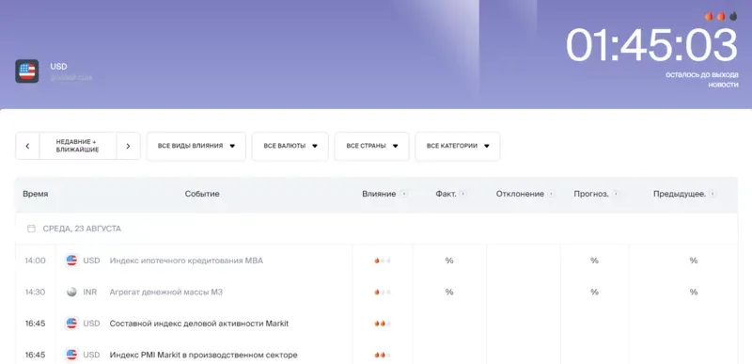Click impact flames in MBA mortgage index row

383,261
